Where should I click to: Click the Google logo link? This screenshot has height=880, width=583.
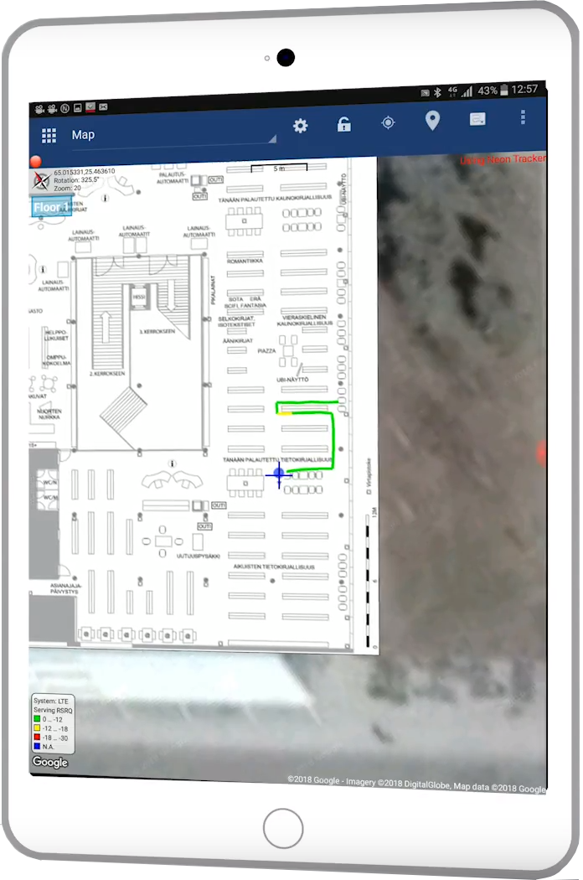(50, 762)
